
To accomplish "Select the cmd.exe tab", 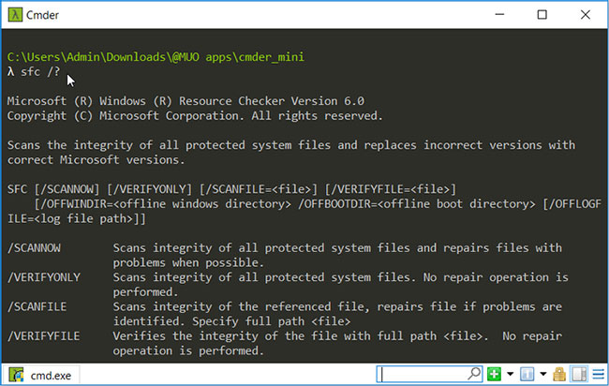I will [x=41, y=375].
